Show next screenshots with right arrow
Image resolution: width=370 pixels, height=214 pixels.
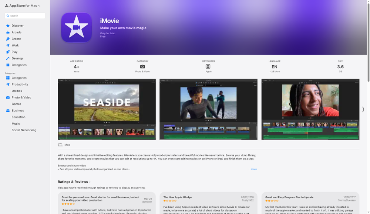pos(363,109)
